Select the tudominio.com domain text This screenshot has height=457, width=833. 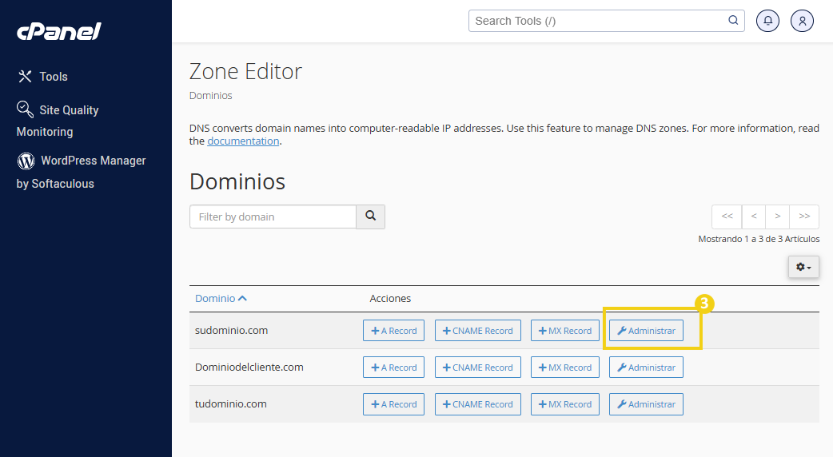pyautogui.click(x=230, y=403)
